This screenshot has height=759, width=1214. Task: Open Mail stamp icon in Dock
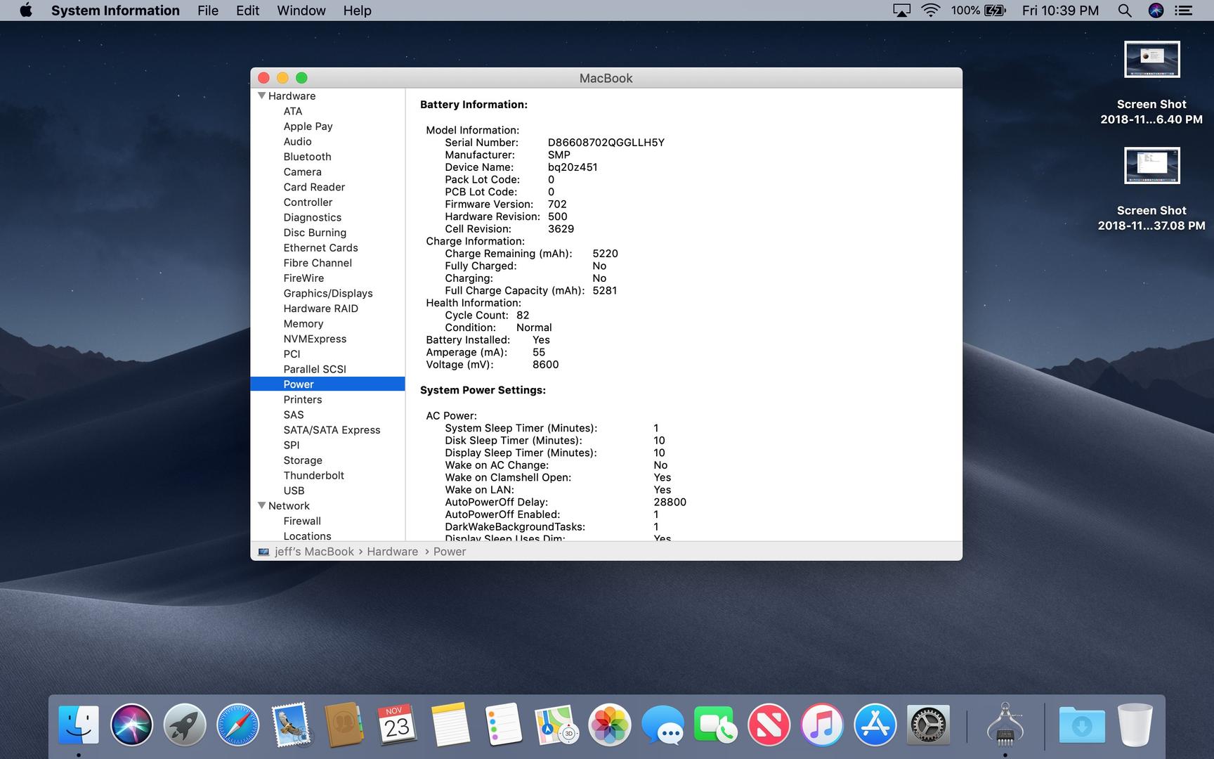(x=291, y=725)
